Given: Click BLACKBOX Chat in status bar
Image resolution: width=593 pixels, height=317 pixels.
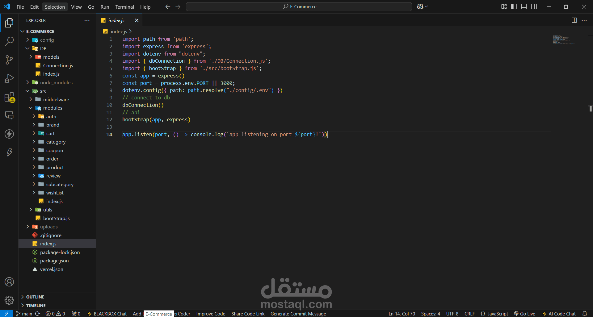Looking at the screenshot, I should [107, 314].
